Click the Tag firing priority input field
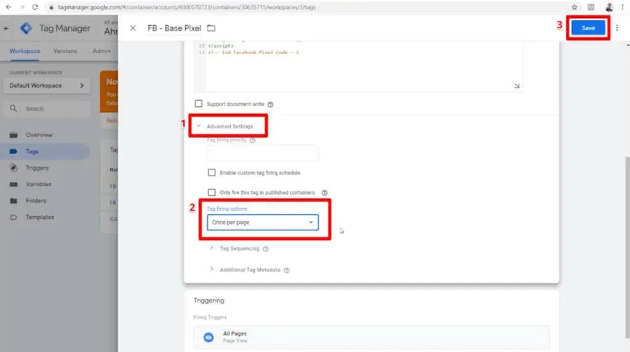630x352 pixels. (263, 154)
